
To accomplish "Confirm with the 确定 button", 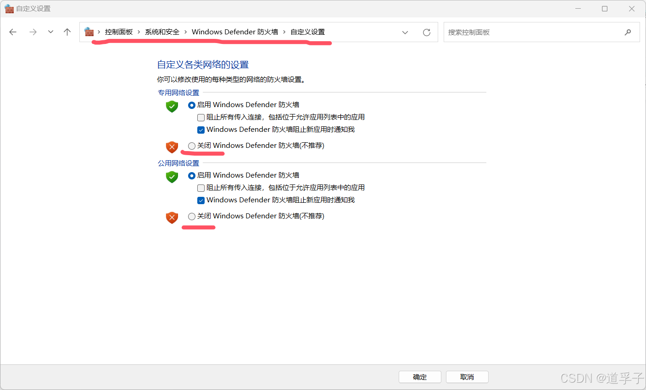I will click(x=420, y=377).
